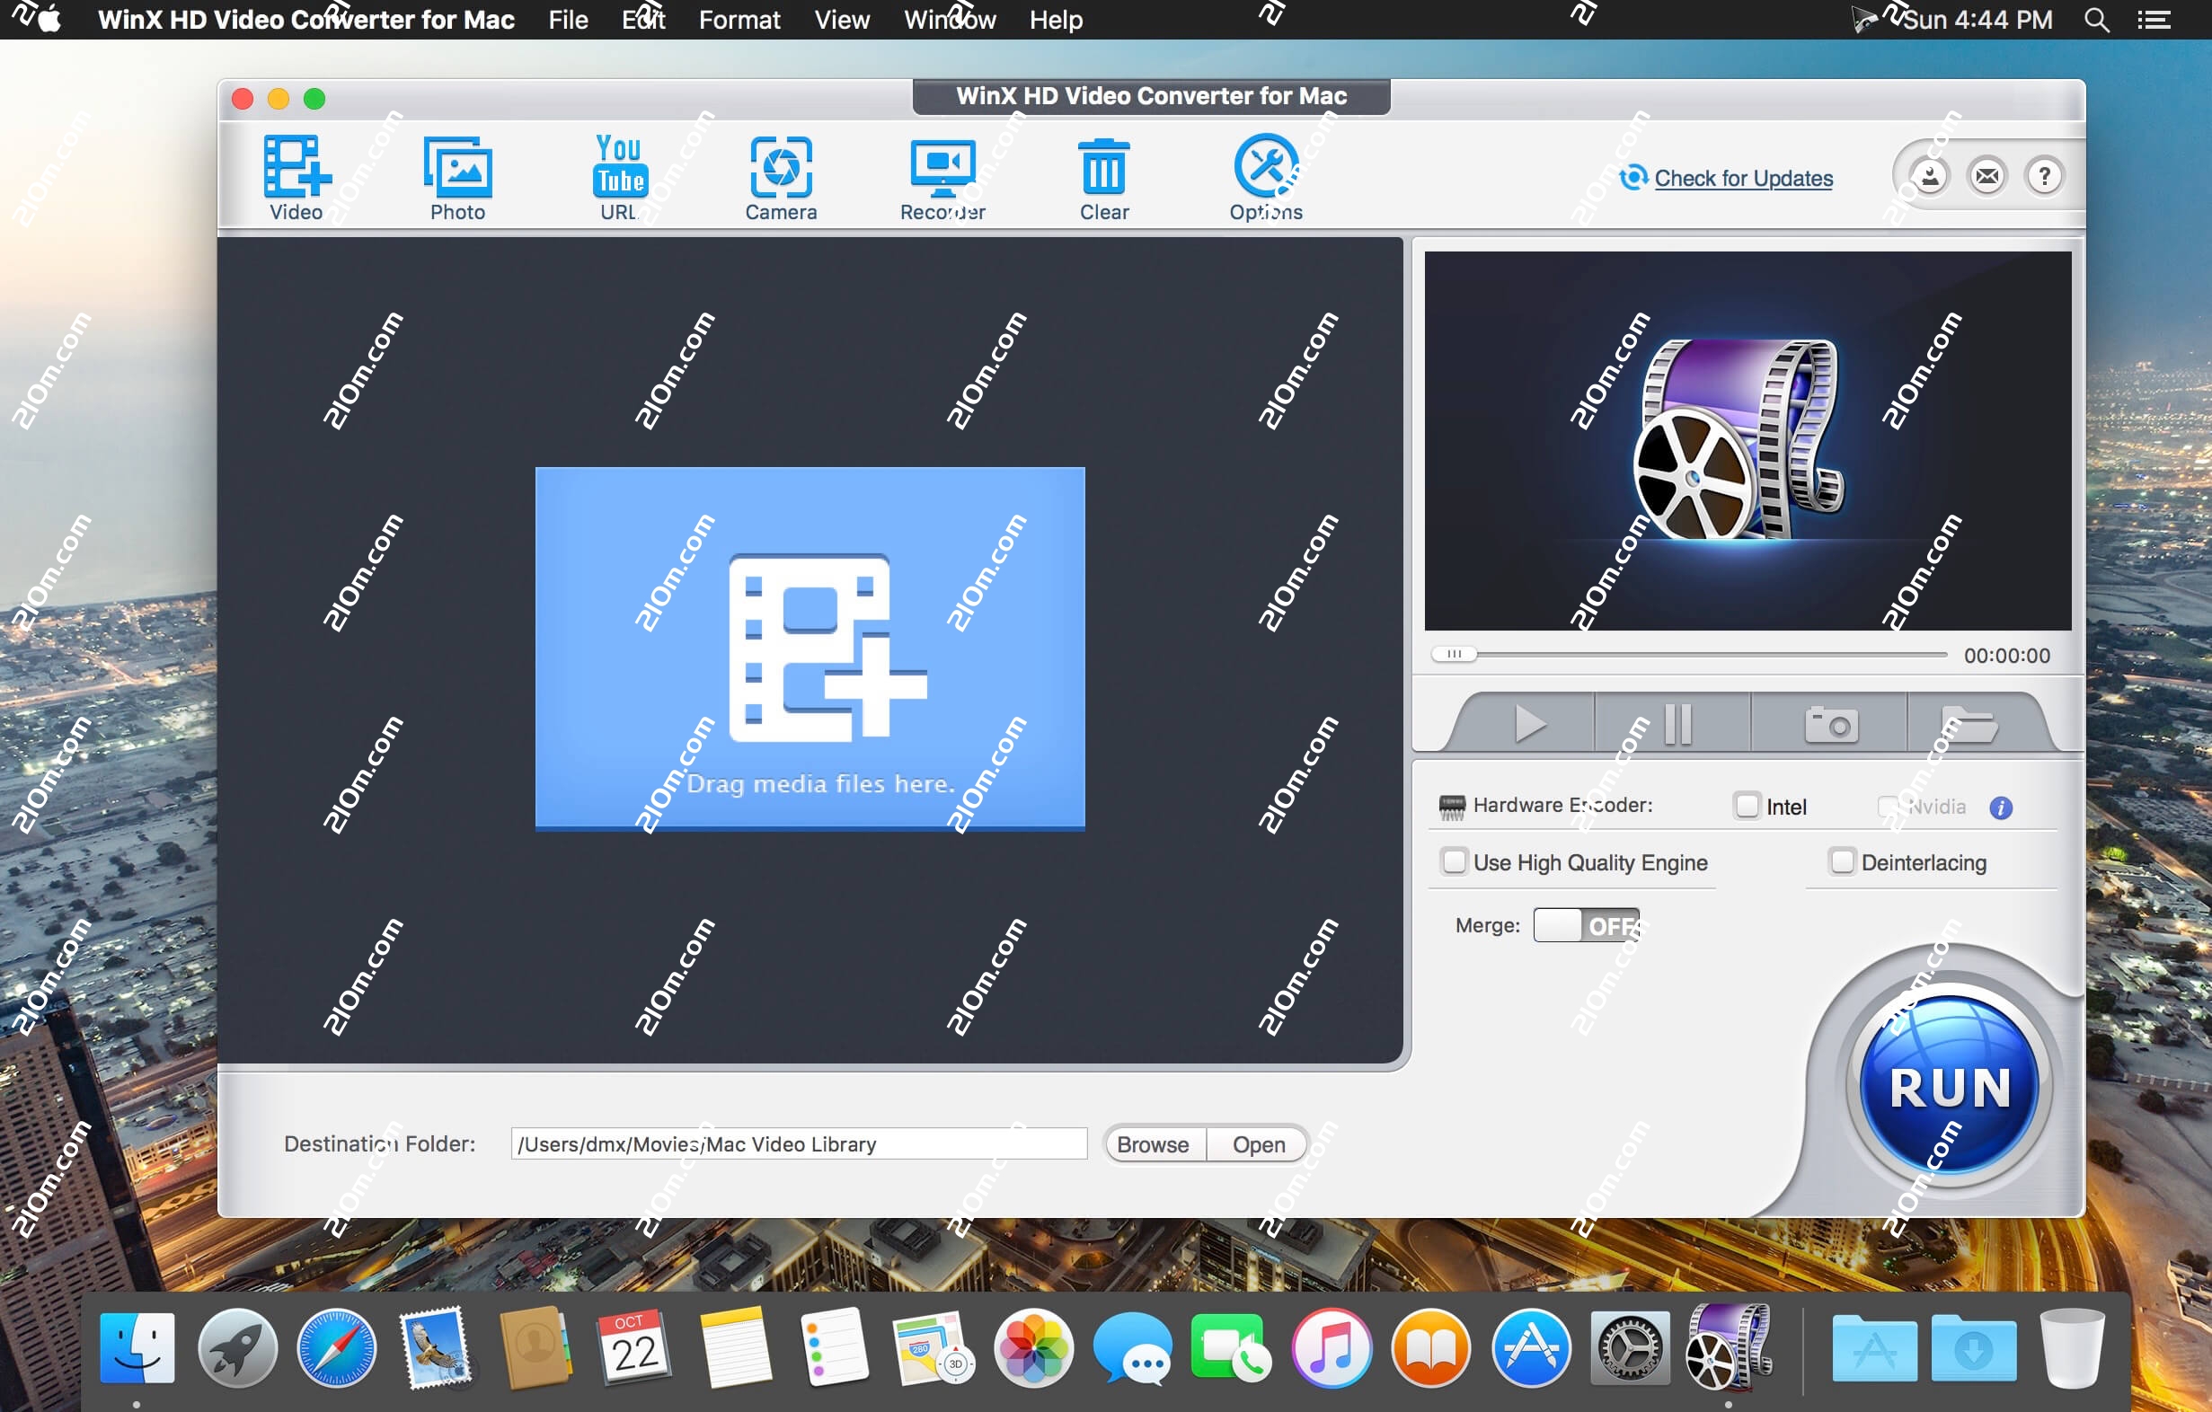Image resolution: width=2212 pixels, height=1412 pixels.
Task: Open the Help menu
Action: point(1056,19)
